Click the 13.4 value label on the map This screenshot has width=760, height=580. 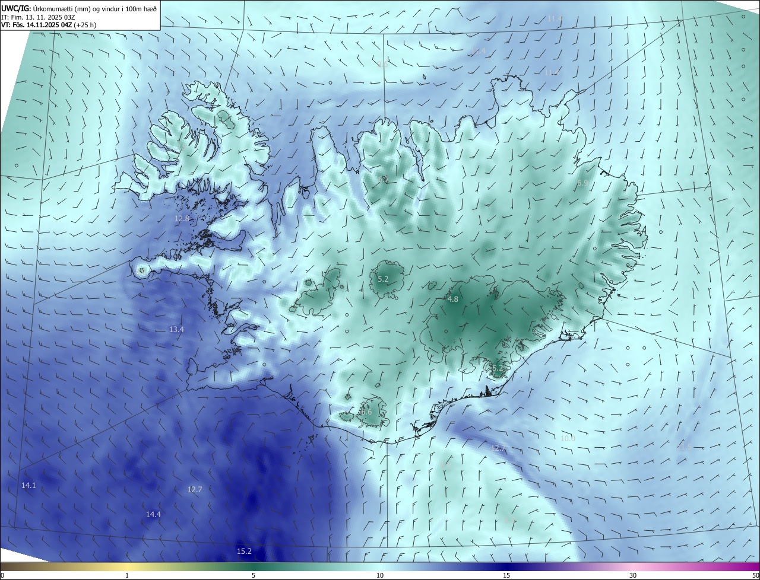(176, 329)
